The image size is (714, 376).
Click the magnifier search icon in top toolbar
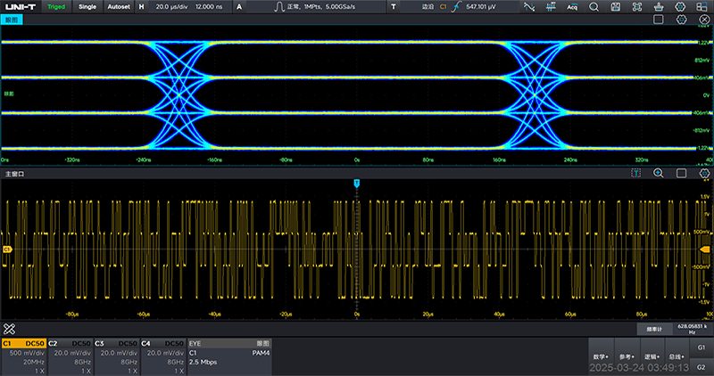pyautogui.click(x=594, y=7)
